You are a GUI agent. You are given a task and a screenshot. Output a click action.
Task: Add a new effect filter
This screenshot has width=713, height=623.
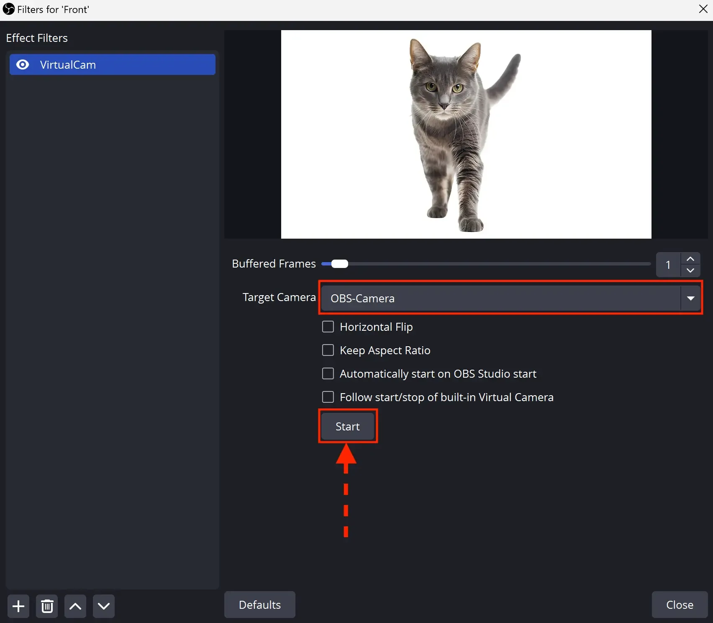pyautogui.click(x=18, y=606)
